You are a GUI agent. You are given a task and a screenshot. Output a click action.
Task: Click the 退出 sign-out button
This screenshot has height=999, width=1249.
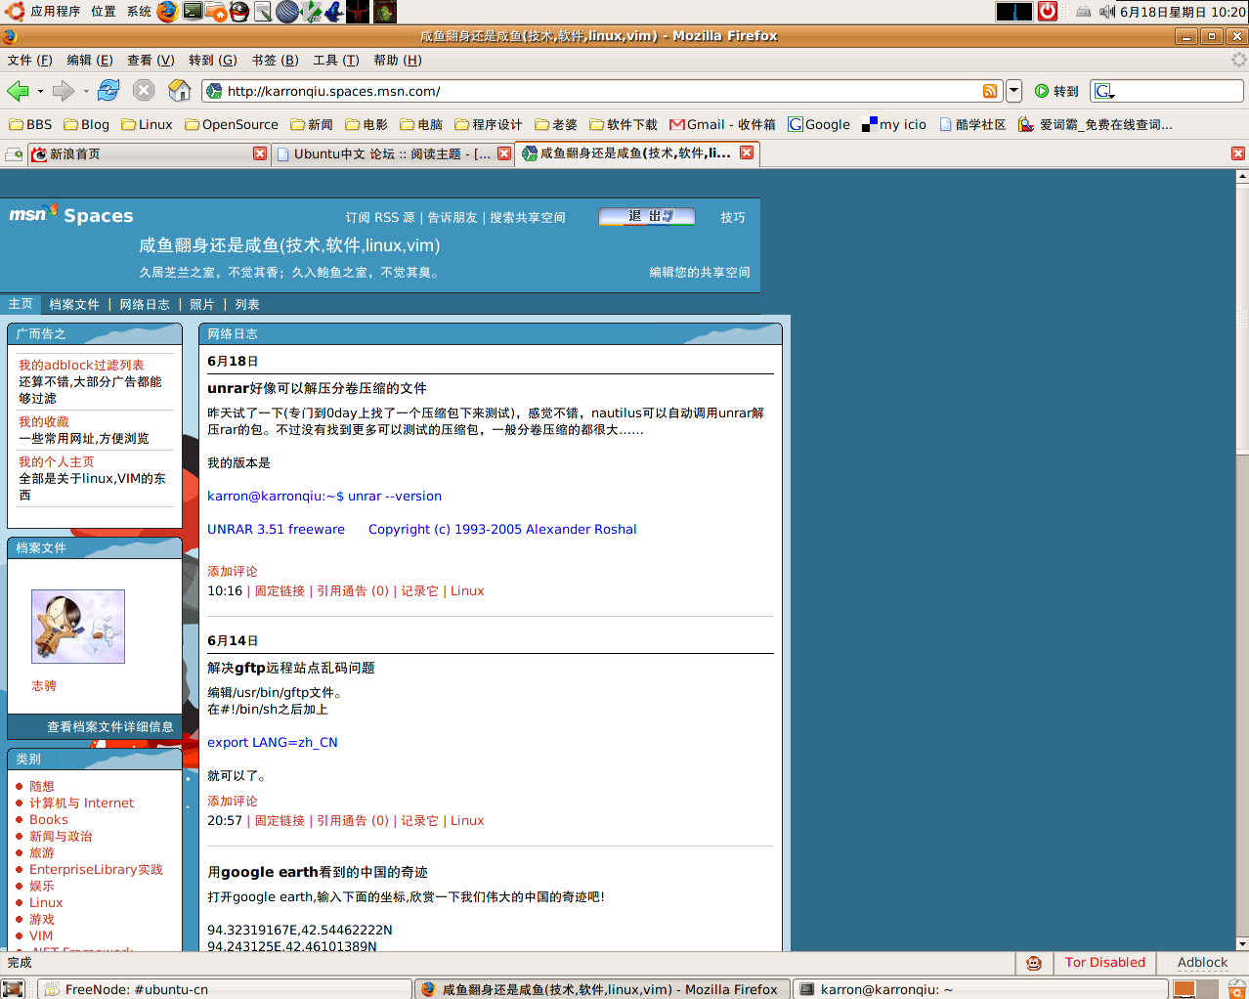pos(647,217)
